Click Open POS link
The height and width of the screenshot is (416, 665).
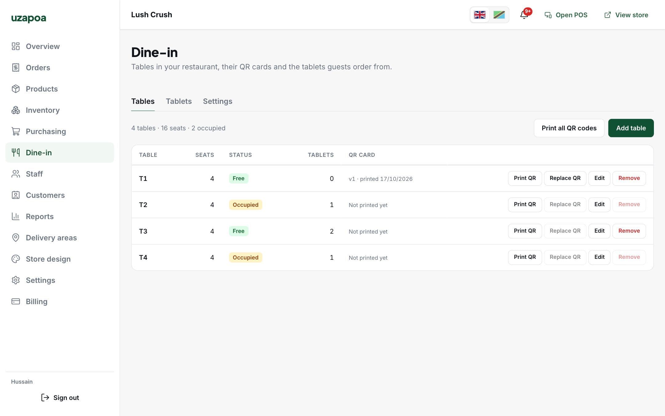[566, 15]
